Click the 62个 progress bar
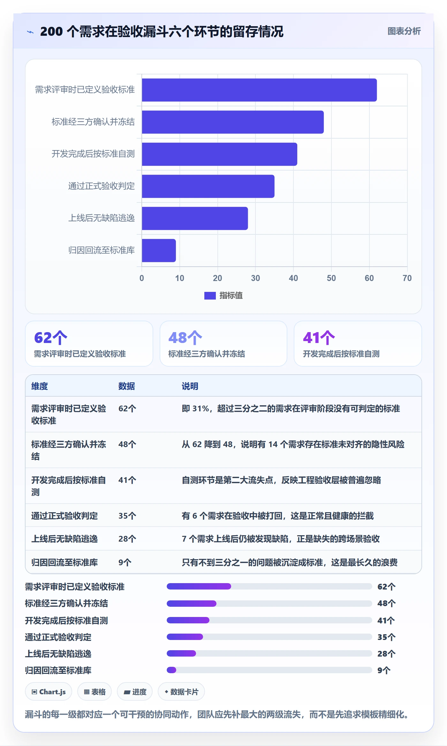447x746 pixels. tap(269, 586)
